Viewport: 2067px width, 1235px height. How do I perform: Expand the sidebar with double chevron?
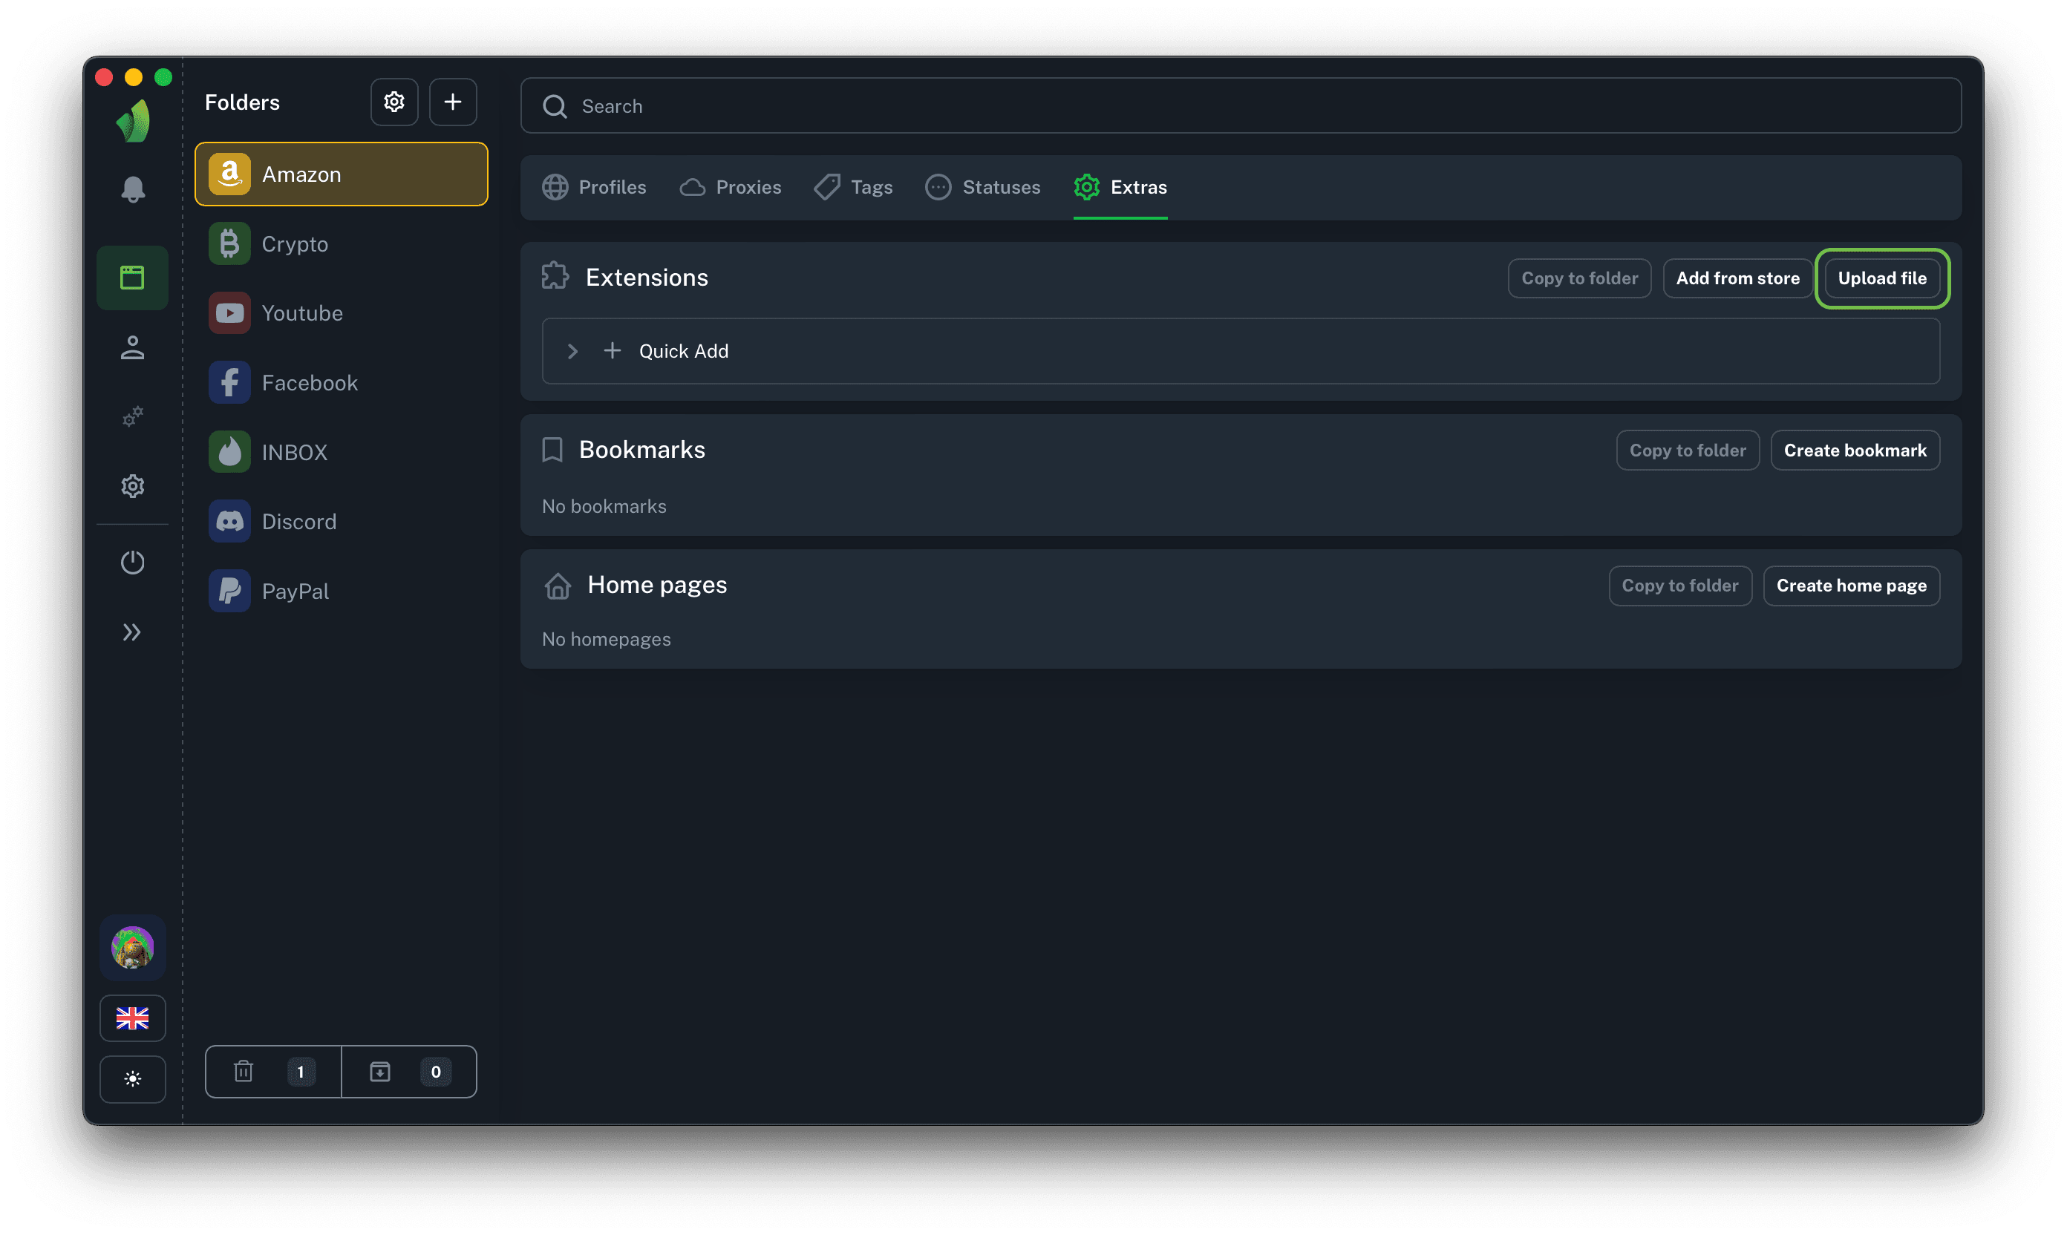[132, 632]
